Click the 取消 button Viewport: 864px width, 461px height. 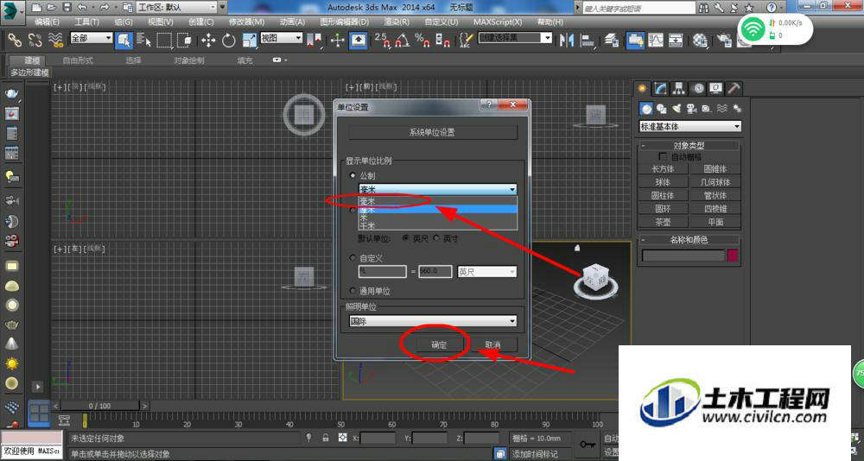coord(492,344)
